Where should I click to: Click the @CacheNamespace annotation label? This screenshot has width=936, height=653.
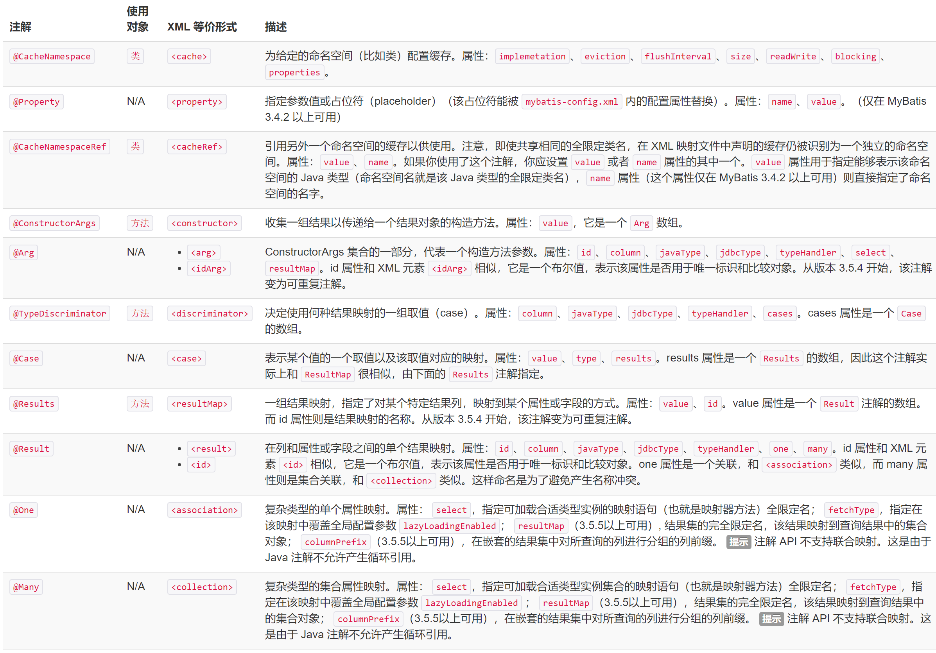51,56
